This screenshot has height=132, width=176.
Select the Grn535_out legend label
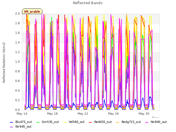50,122
